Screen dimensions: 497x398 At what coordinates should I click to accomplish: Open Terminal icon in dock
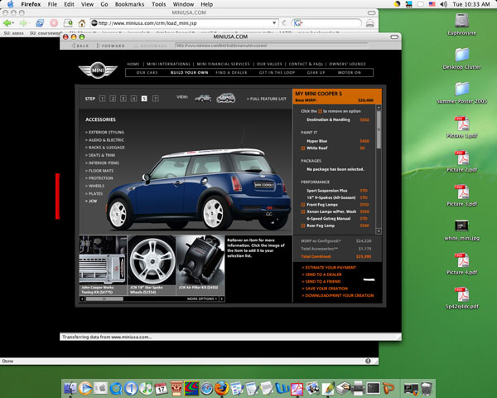point(373,388)
